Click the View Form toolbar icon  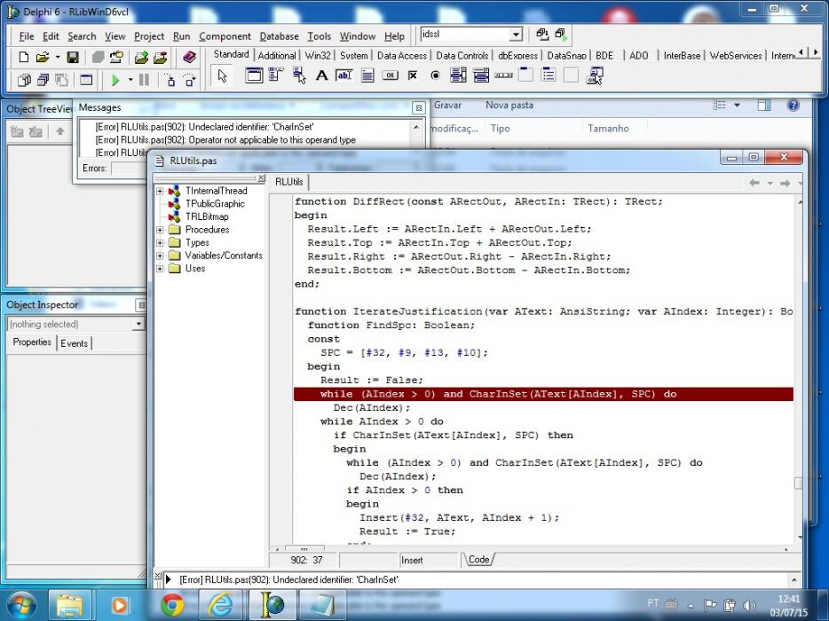click(43, 80)
